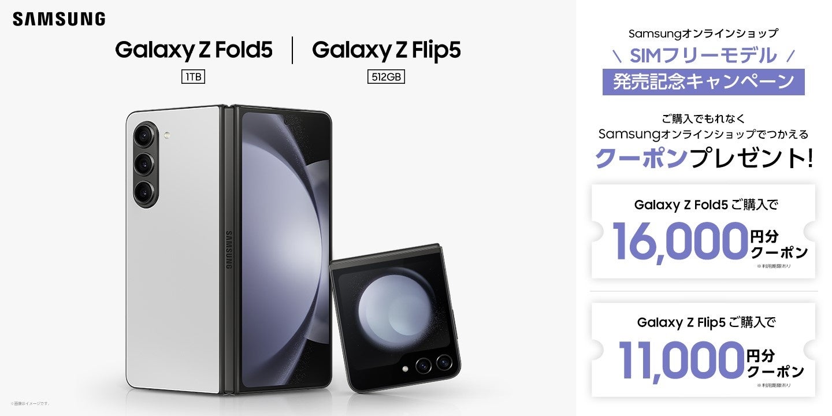The image size is (832, 416).
Task: Click the ※利用期限あり note under the 16,000 coupon
Action: click(x=773, y=266)
